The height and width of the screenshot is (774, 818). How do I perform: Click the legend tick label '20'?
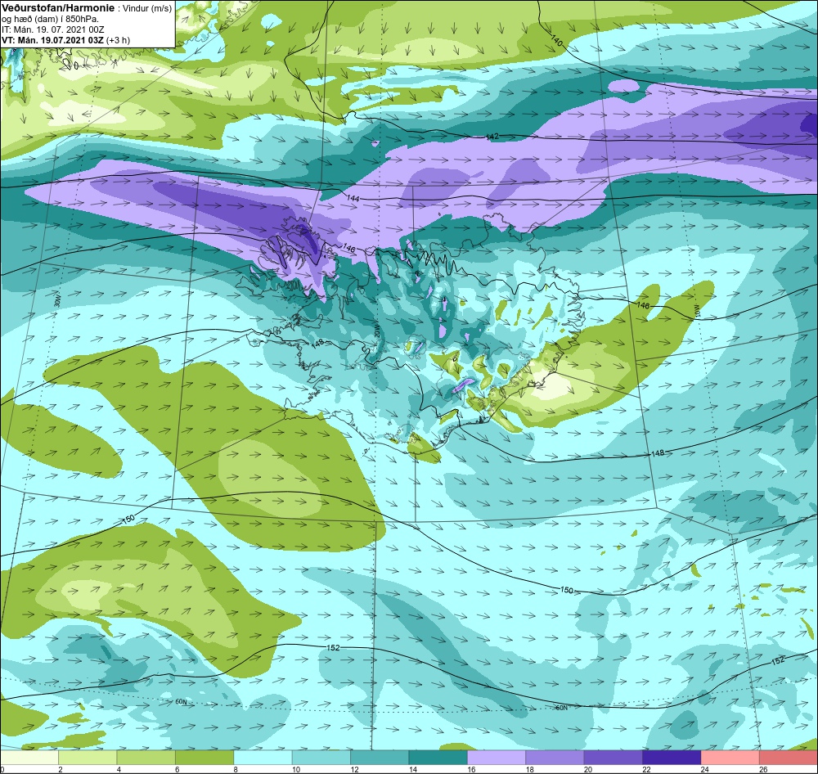[x=588, y=769]
